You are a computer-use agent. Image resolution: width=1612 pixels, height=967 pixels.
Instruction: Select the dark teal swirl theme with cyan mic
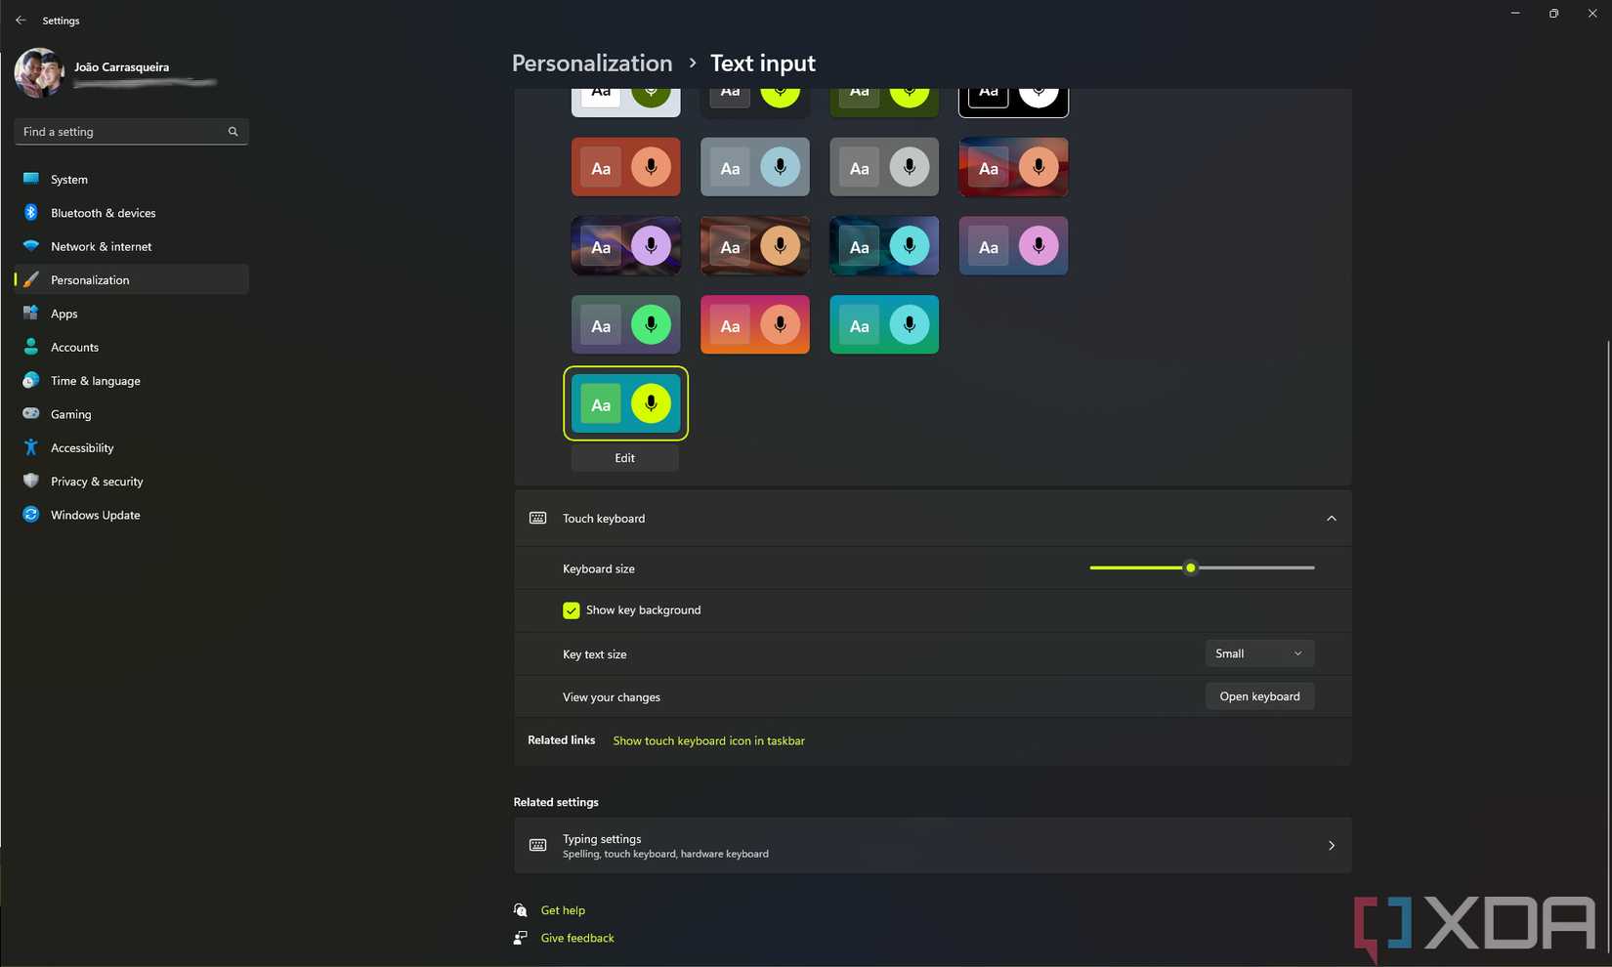point(884,246)
